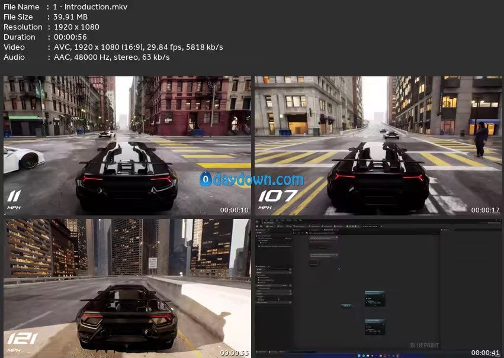
Task: Click the file size value '39.91 MB'
Action: (x=70, y=17)
